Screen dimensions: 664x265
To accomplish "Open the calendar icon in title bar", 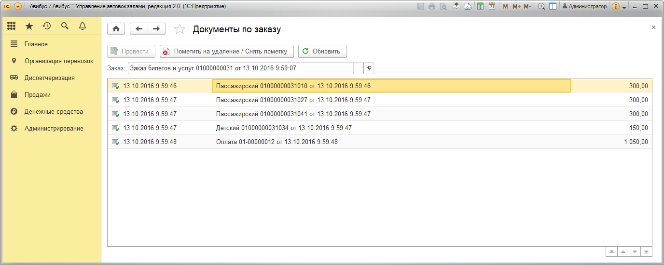I will 492,6.
